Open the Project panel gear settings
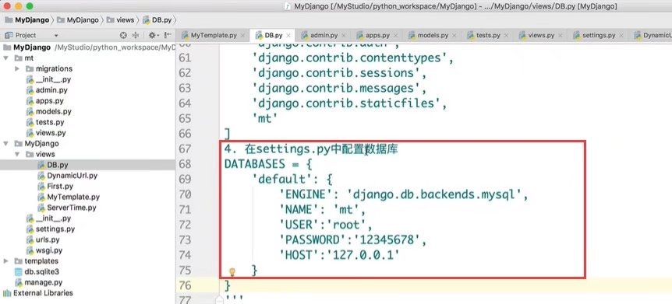The height and width of the screenshot is (304, 672). (x=153, y=35)
